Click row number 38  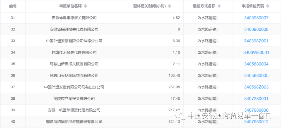[13, 99]
